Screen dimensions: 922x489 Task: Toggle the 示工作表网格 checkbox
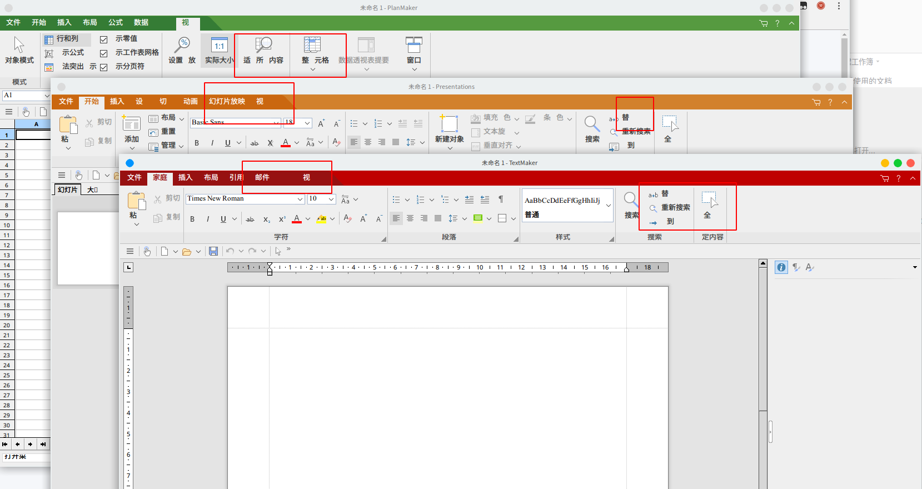(x=103, y=53)
